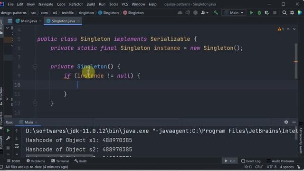Toggle read-only lock icon in status bar

(299, 167)
